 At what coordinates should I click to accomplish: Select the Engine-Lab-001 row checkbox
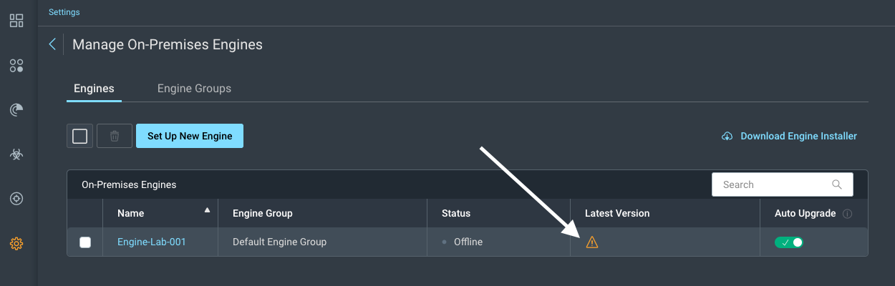click(x=85, y=242)
